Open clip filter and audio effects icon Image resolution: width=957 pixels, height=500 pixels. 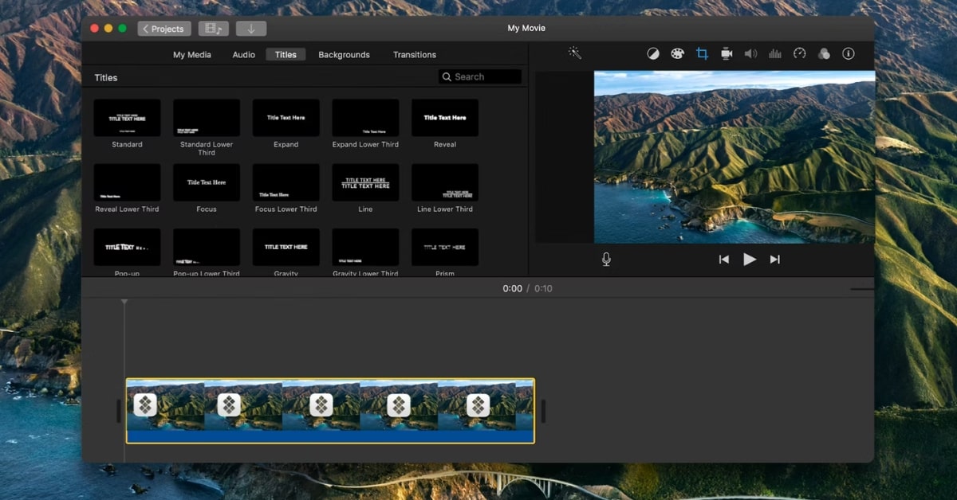(824, 54)
